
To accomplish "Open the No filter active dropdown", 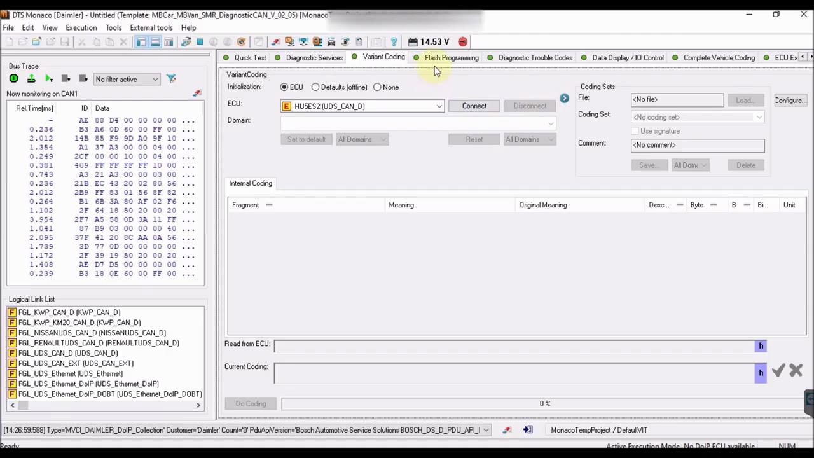I will (x=127, y=79).
